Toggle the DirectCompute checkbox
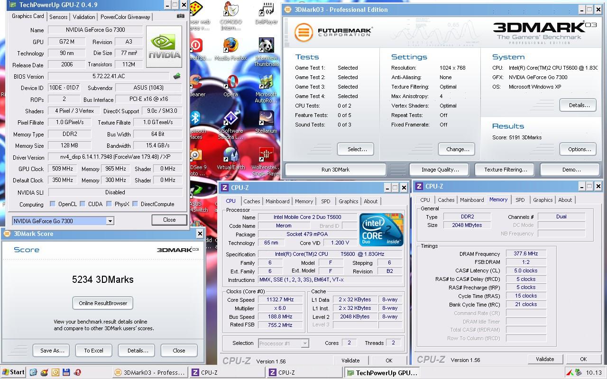607x379 pixels. pos(135,204)
